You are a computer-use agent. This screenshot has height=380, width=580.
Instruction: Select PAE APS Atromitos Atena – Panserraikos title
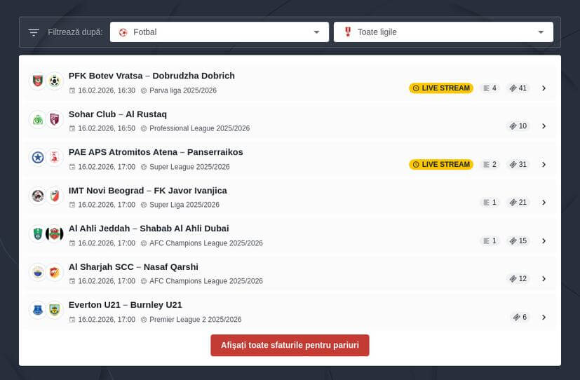coord(156,152)
